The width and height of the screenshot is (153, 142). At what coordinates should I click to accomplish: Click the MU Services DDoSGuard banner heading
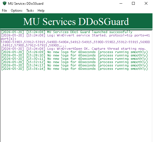pos(76,21)
